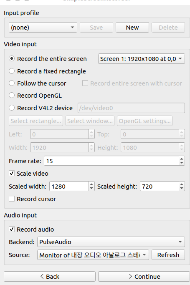
Task: Increase frame rate with up arrow
Action: coord(182,159)
